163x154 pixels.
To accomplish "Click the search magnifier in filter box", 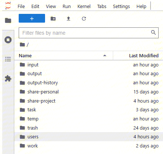I will pos(153,32).
